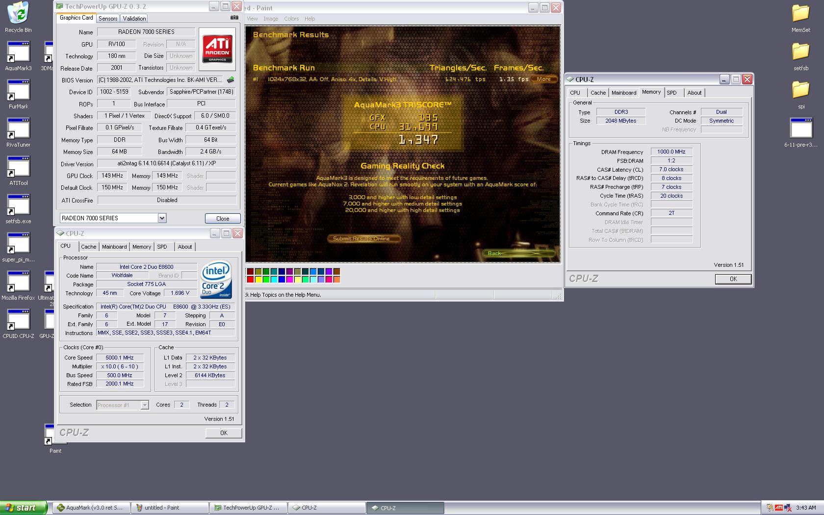
Task: Click the Subvendor Sapphire/PCPartner field
Action: pos(202,92)
